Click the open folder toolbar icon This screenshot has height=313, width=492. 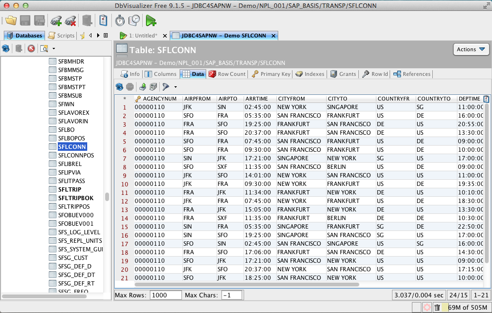pos(11,21)
